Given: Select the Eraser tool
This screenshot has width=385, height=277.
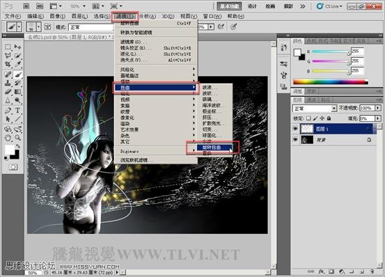Looking at the screenshot, I should click(8, 91).
